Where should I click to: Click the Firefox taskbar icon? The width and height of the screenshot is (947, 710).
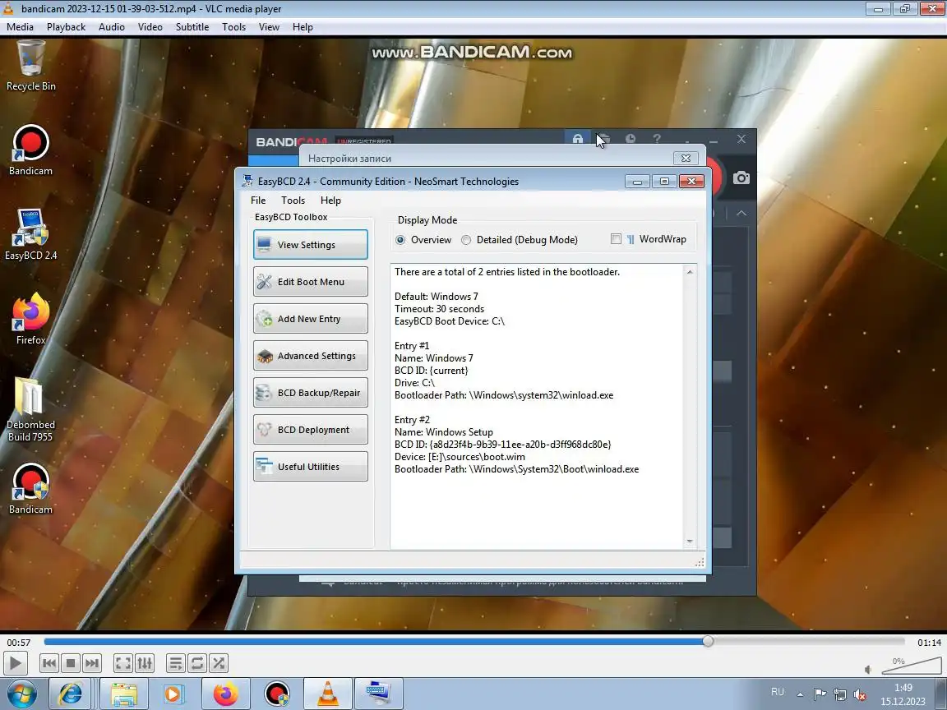[x=226, y=694]
